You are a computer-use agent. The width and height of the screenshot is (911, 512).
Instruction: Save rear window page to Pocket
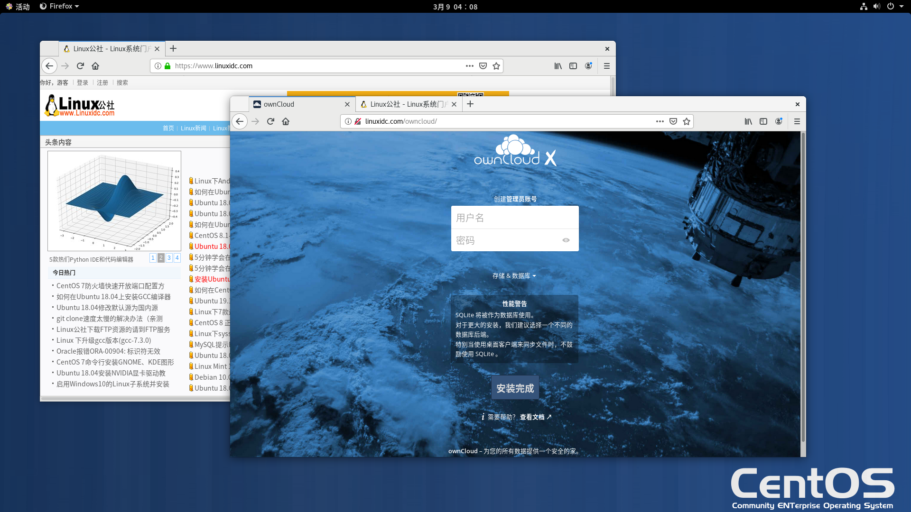tap(483, 66)
